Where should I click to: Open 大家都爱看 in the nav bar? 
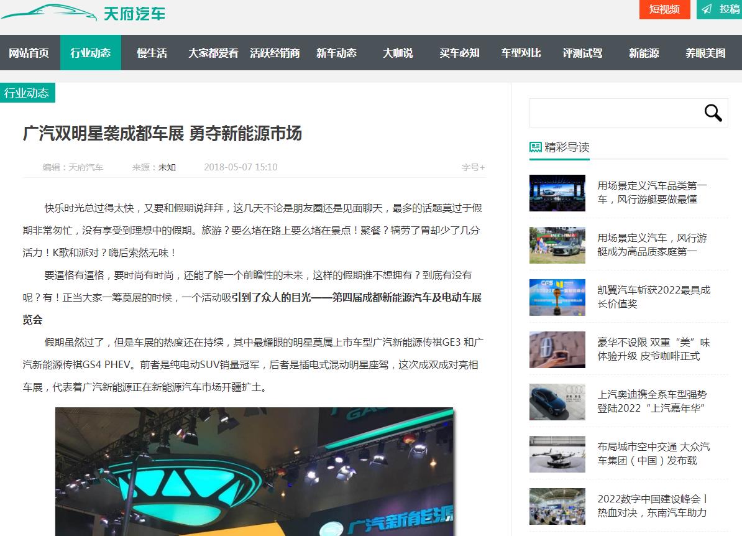pos(213,53)
